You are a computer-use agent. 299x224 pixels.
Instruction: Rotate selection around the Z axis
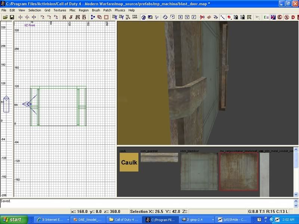click(56, 17)
